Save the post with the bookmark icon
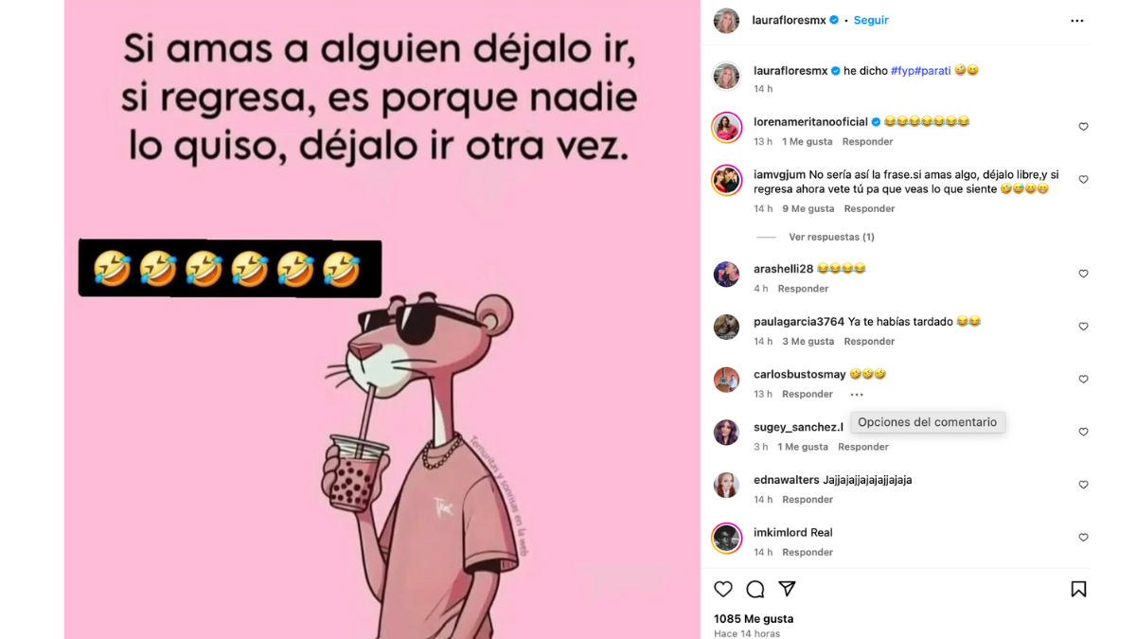This screenshot has height=639, width=1136. pos(1078,589)
